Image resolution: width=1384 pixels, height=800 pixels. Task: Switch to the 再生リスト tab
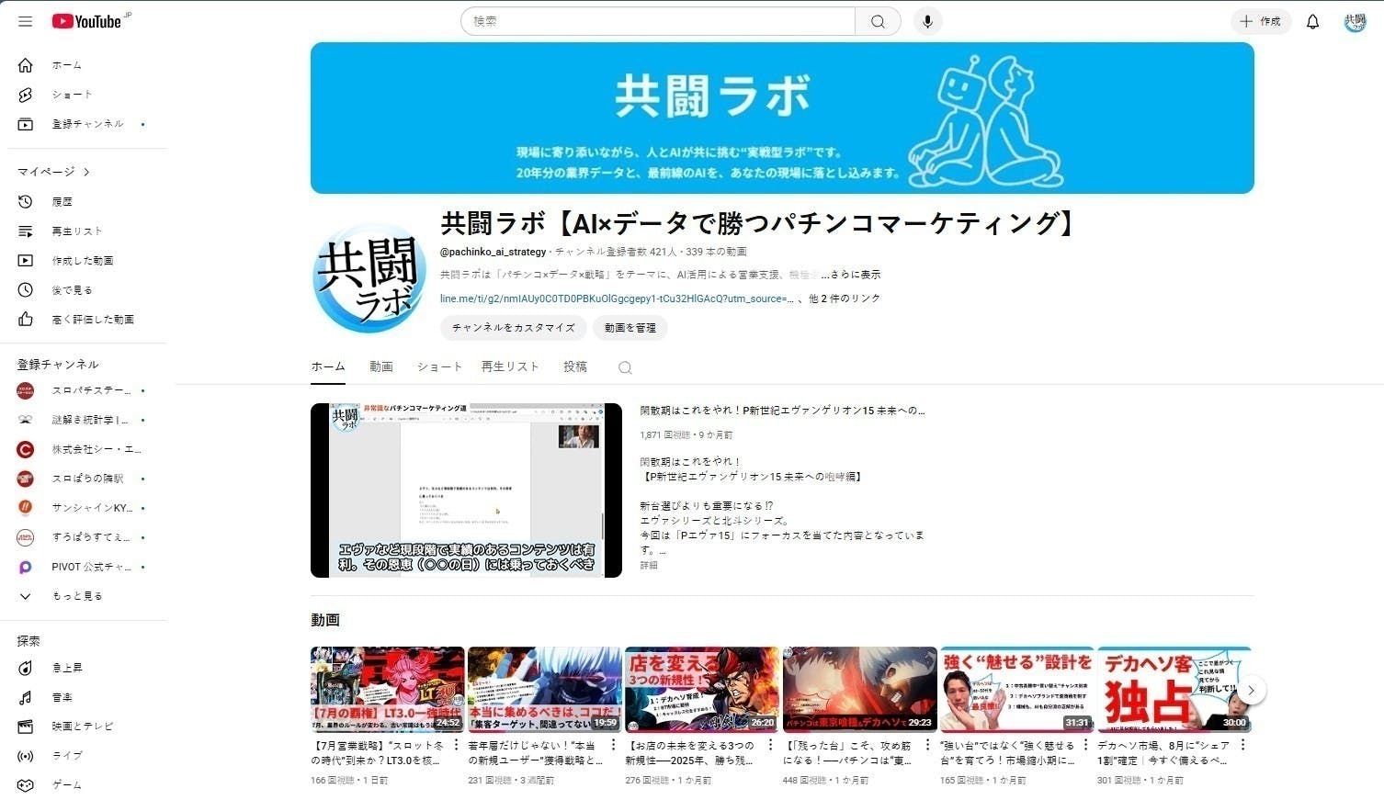pyautogui.click(x=510, y=366)
